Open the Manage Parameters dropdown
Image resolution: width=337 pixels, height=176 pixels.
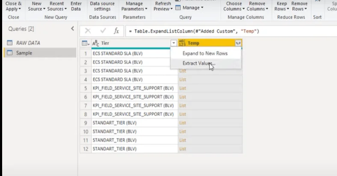[134, 6]
